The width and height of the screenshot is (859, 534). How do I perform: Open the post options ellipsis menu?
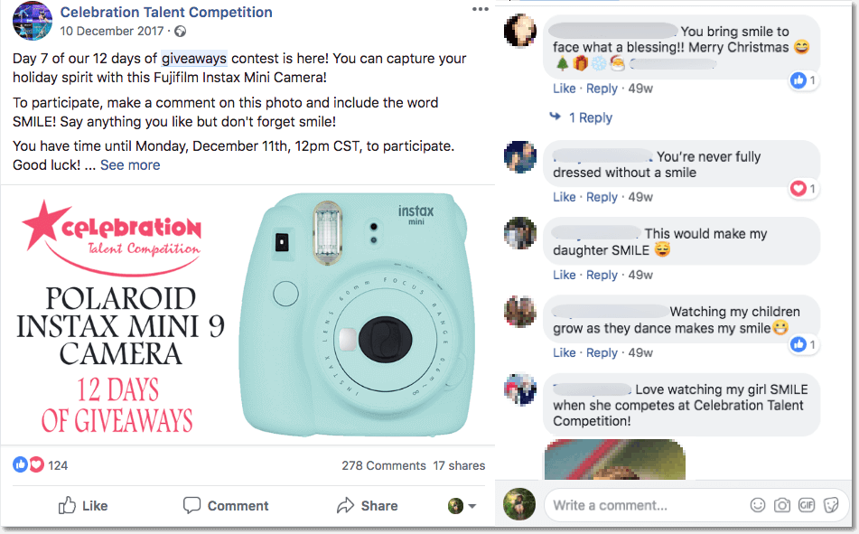[479, 8]
